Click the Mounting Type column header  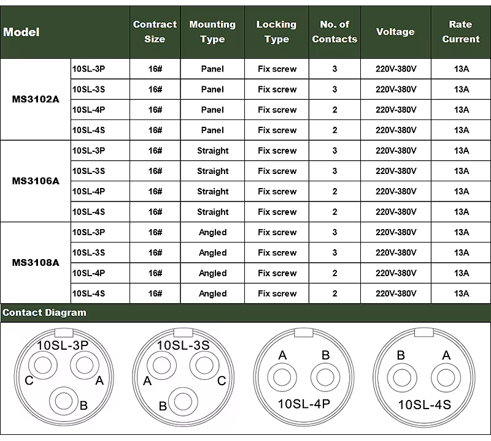point(212,32)
